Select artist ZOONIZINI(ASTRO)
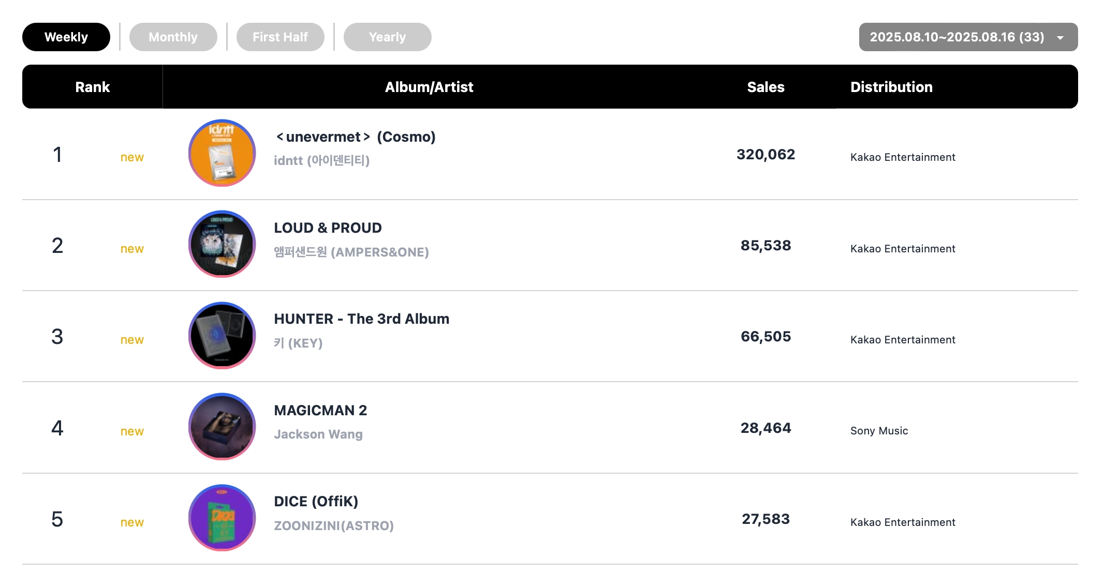This screenshot has height=573, width=1104. click(334, 525)
